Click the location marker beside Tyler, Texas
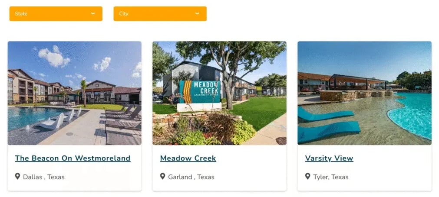 click(x=308, y=176)
